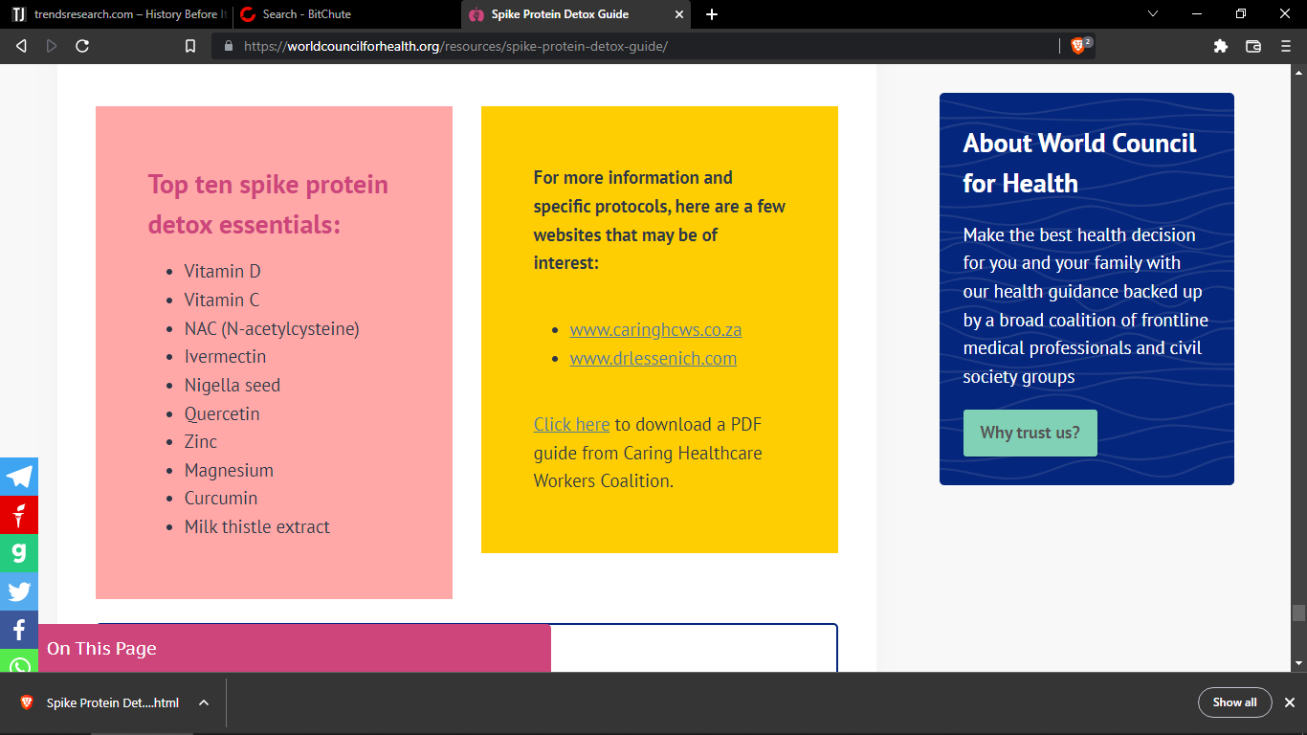Viewport: 1307px width, 735px height.
Task: Reload the current page
Action: pos(82,46)
